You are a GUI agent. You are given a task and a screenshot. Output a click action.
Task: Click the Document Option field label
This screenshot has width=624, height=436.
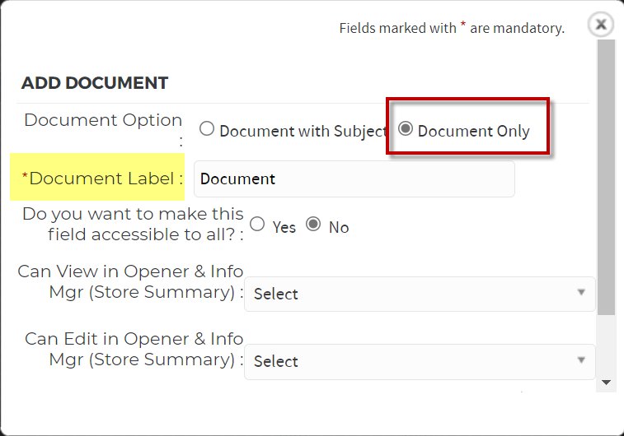coord(104,129)
